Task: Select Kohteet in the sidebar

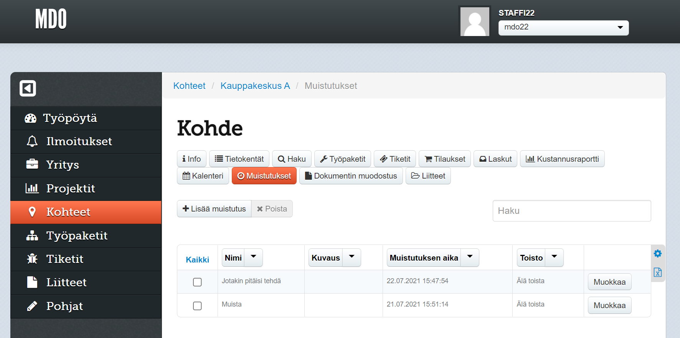Action: pyautogui.click(x=86, y=212)
